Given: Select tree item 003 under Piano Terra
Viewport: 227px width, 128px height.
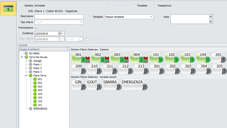Looking at the screenshot, I should (40, 87).
